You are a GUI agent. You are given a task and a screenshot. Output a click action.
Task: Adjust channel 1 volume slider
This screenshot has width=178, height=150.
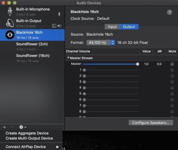point(111,70)
